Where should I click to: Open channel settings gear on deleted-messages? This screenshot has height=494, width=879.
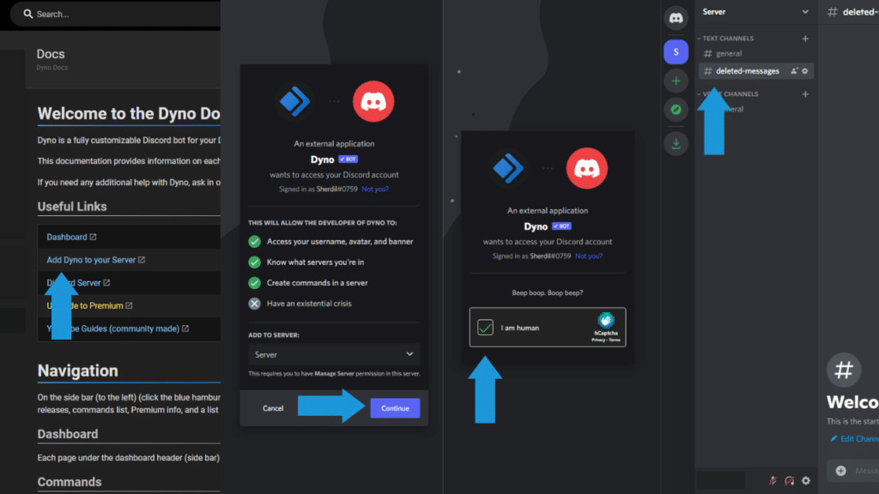pyautogui.click(x=805, y=71)
